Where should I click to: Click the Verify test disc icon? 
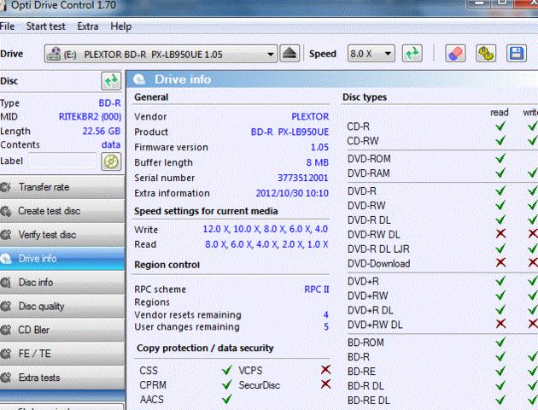[x=5, y=235]
